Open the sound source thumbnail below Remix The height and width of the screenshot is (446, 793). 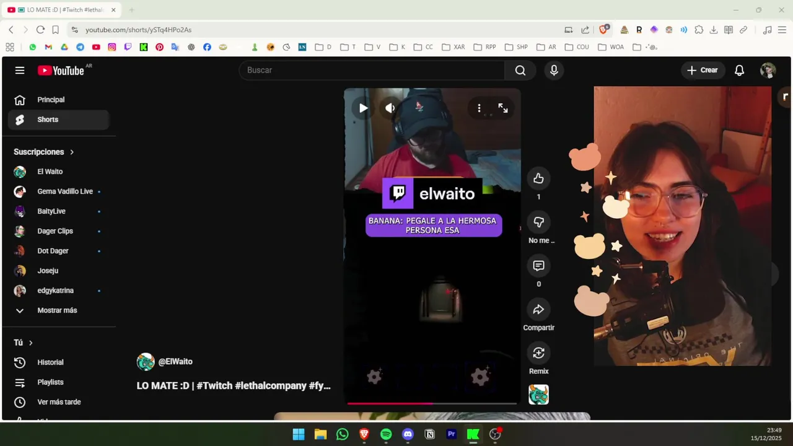[538, 395]
